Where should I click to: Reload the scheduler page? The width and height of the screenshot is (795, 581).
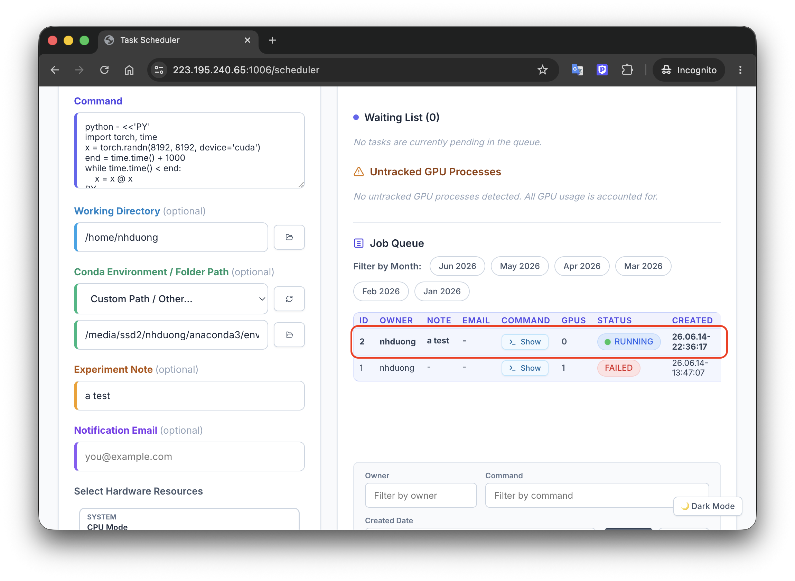[104, 70]
